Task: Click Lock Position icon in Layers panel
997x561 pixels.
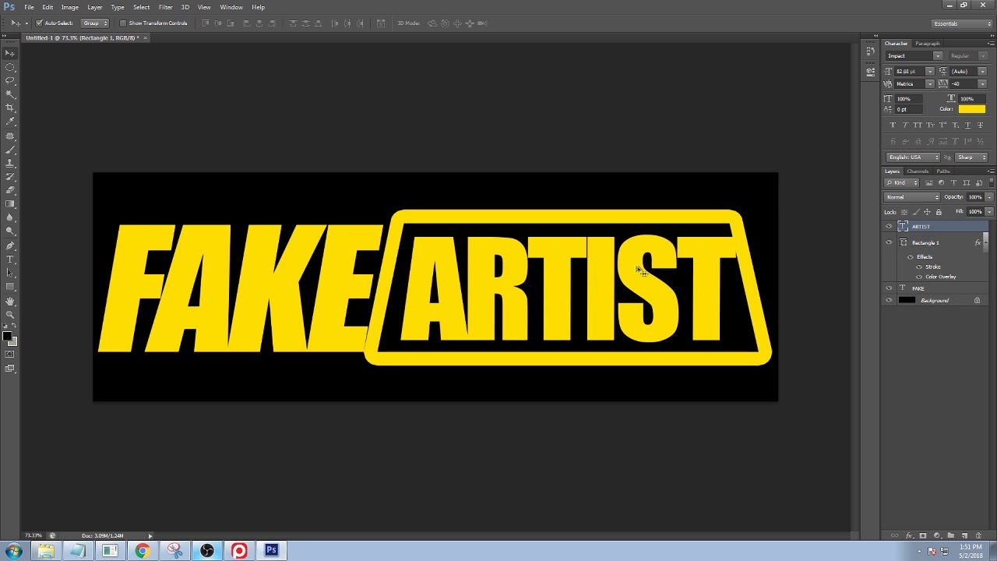Action: [x=927, y=212]
